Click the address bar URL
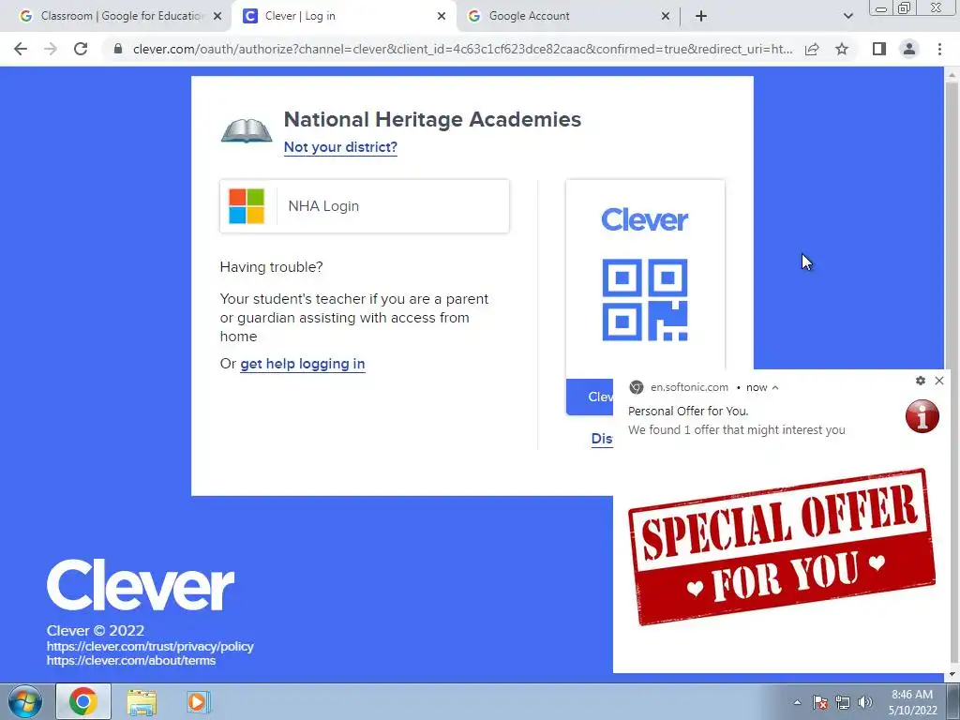 coord(463,49)
